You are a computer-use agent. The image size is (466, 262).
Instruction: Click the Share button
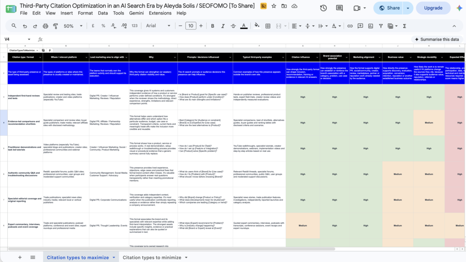click(389, 8)
